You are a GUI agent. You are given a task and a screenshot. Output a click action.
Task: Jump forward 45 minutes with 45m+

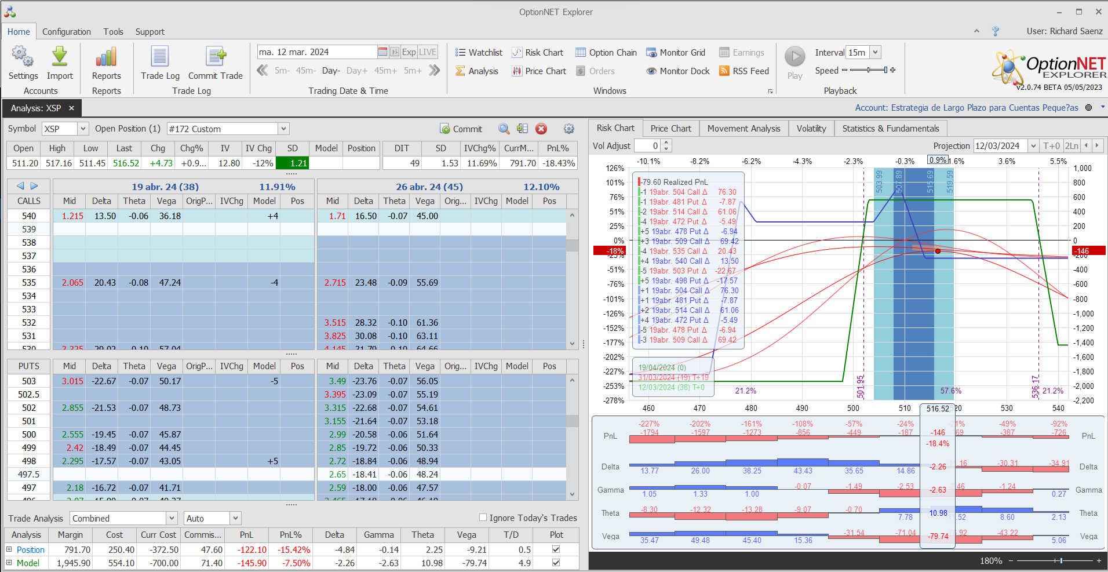385,71
